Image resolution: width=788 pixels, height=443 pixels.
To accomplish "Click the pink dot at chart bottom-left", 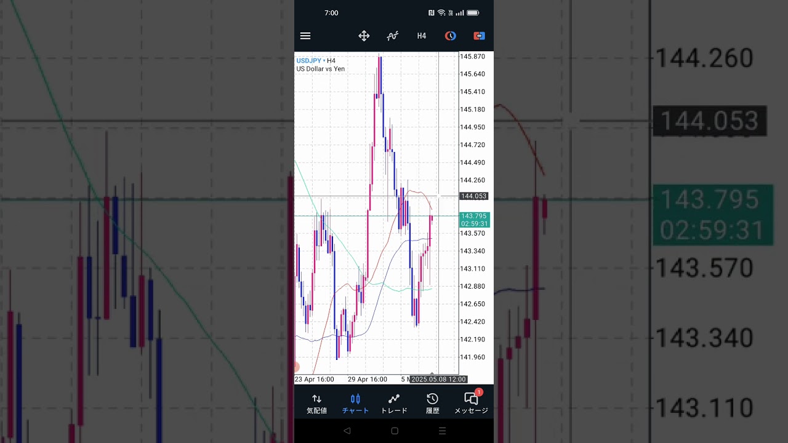I will (x=296, y=367).
